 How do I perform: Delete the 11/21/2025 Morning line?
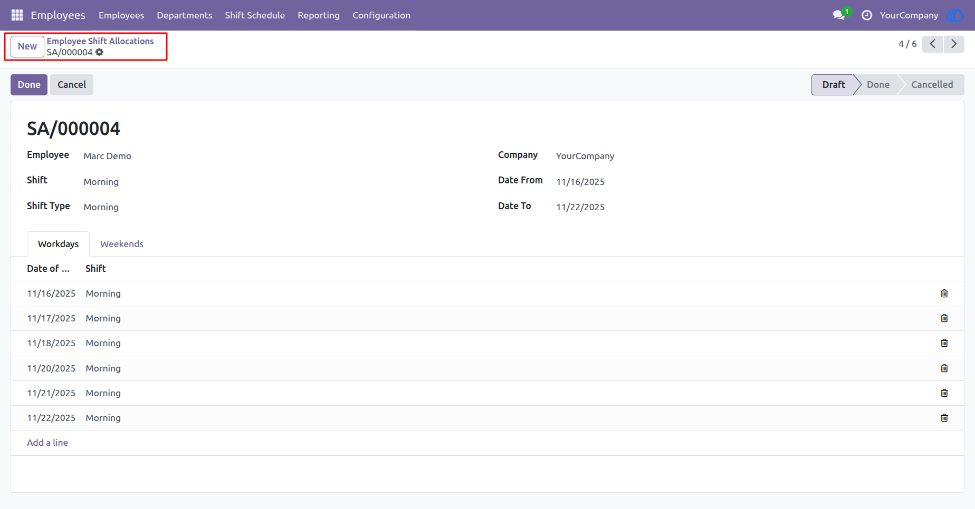944,393
